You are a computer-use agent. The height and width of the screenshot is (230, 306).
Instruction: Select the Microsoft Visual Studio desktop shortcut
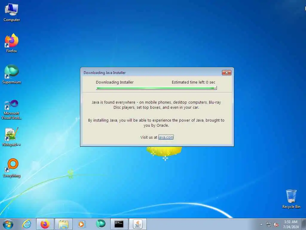(x=12, y=110)
